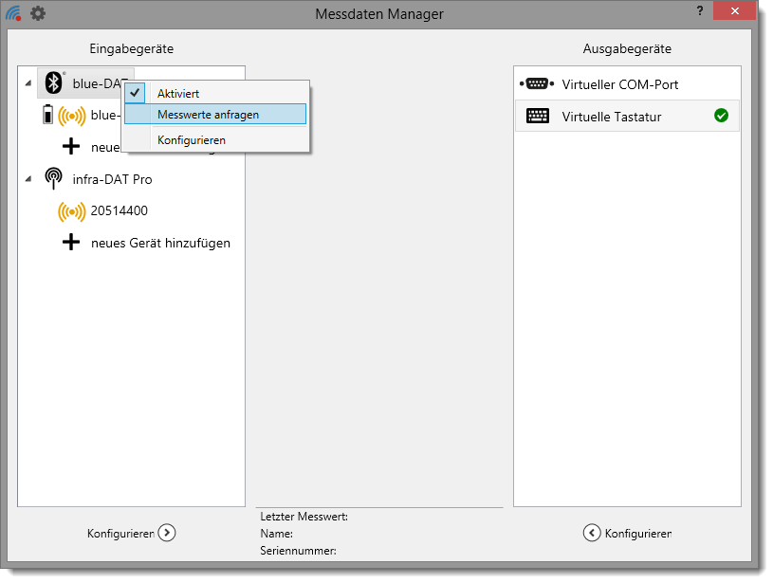
Task: Click the wireless app icon in title bar
Action: click(13, 13)
